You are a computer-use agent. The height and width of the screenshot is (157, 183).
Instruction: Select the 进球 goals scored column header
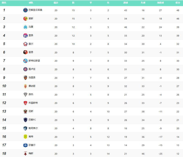(125, 2)
